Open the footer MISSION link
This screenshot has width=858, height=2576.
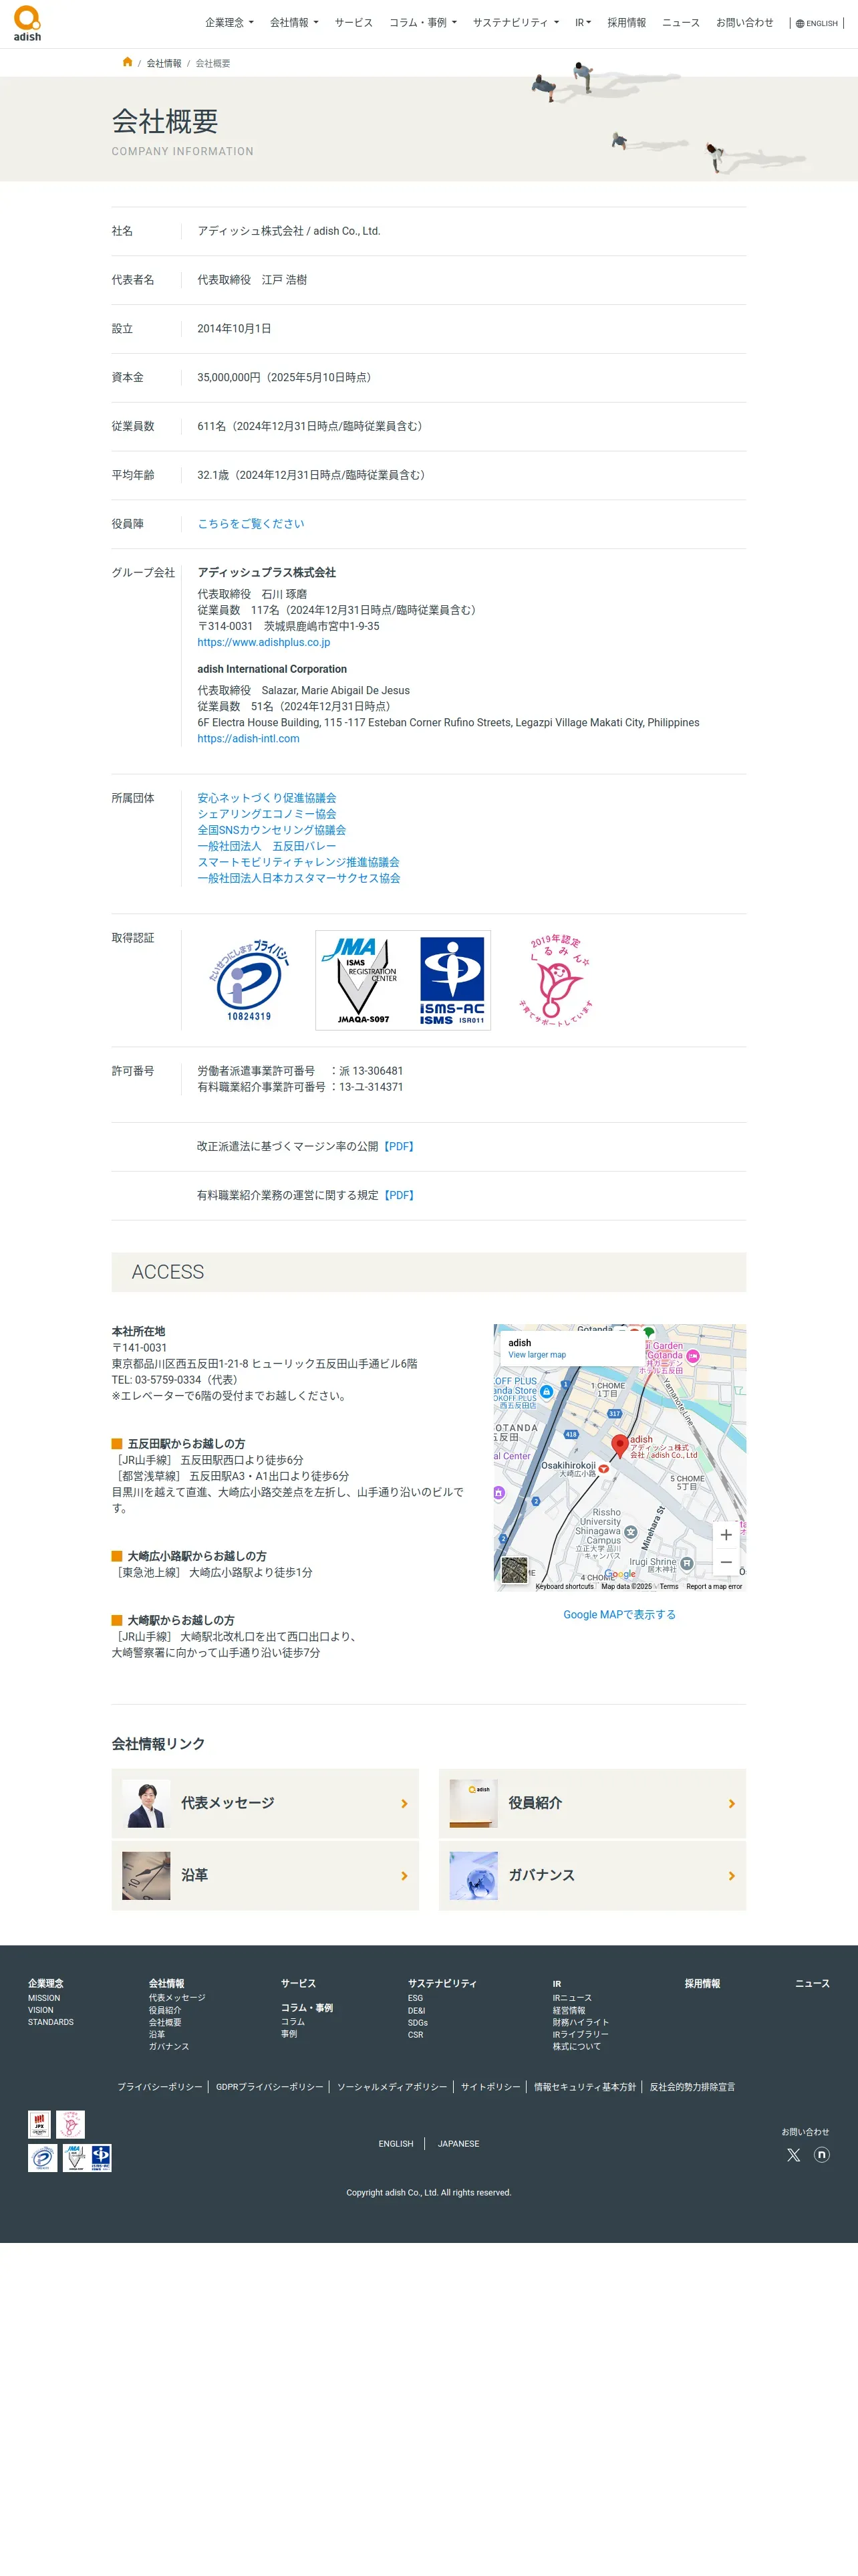point(44,1998)
